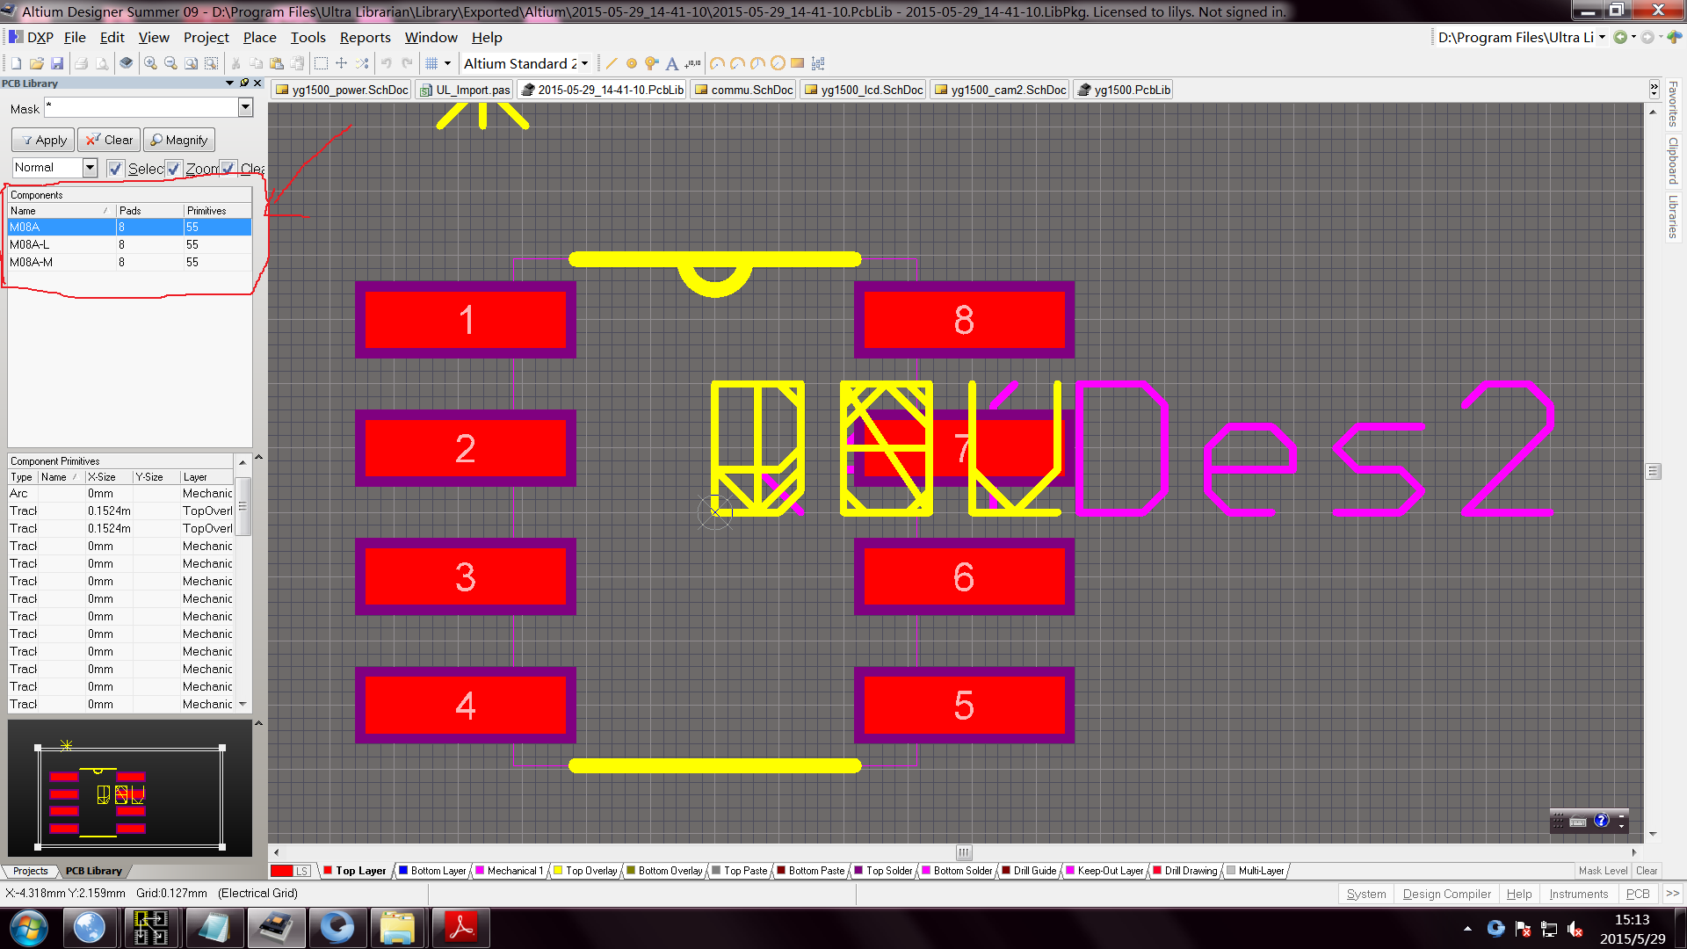Select the Place Line tool

[612, 63]
